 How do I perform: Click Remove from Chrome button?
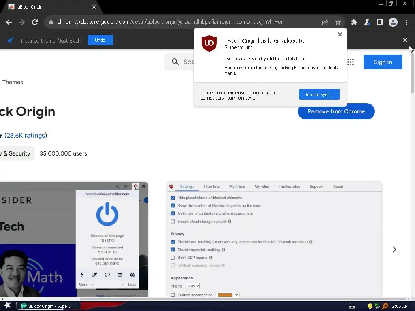click(x=336, y=111)
